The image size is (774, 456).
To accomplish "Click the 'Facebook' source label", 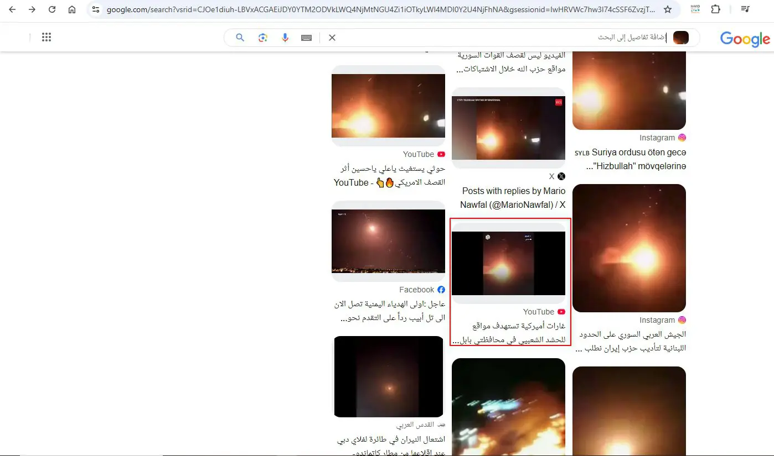I will [417, 290].
